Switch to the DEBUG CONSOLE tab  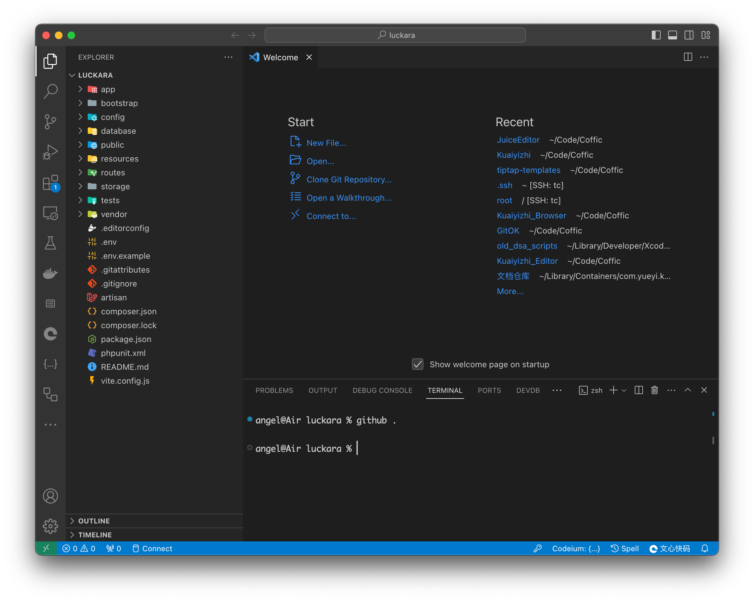tap(382, 390)
